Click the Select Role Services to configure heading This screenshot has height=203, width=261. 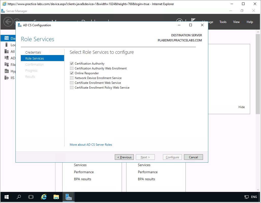click(x=102, y=52)
